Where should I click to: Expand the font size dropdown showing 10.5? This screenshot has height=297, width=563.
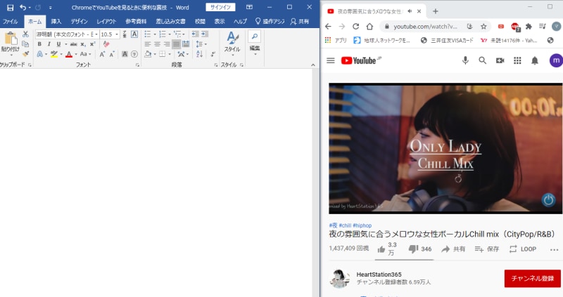point(117,34)
